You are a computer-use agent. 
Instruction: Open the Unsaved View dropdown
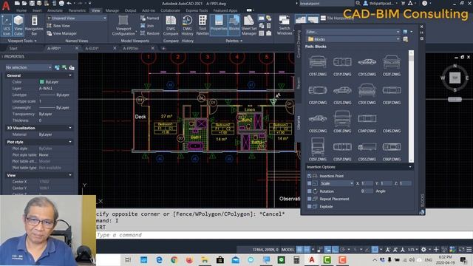pos(77,18)
